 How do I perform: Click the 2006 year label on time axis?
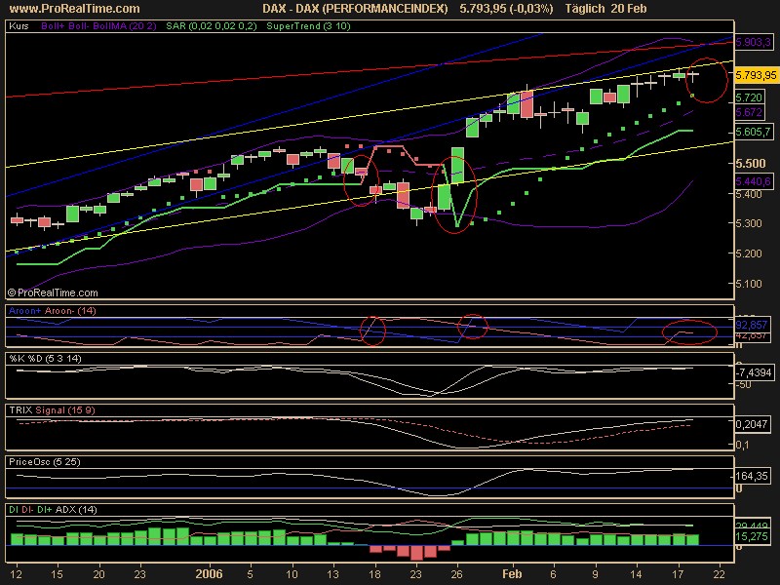[x=209, y=574]
